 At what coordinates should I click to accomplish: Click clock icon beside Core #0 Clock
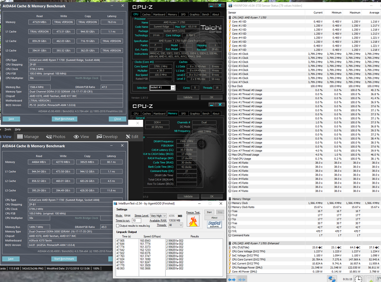point(230,54)
